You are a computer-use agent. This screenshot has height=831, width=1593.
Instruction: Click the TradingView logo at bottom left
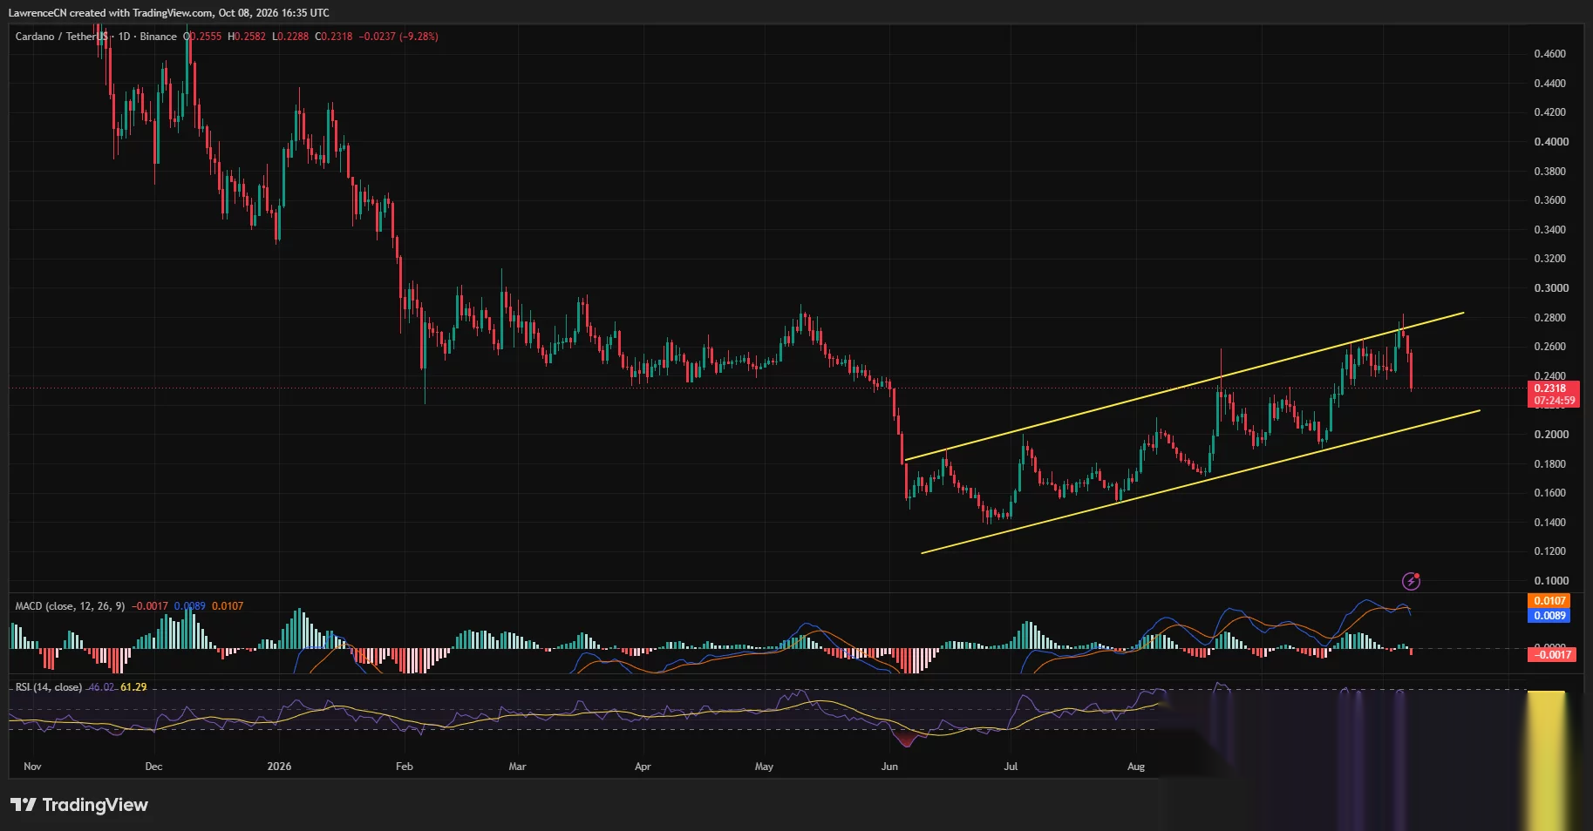79,805
